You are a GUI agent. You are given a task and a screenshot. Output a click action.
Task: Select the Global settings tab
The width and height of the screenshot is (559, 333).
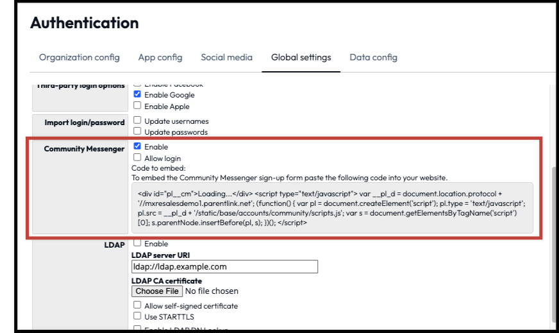(301, 58)
